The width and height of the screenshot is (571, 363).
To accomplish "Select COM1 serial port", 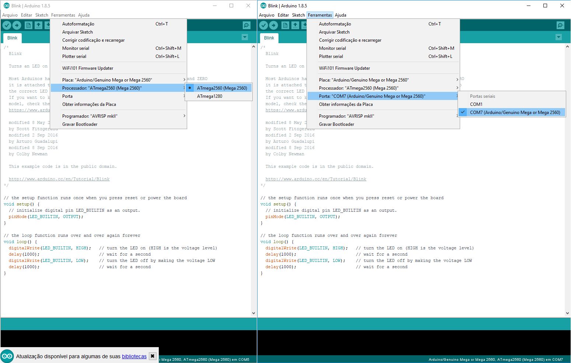I will click(512, 104).
